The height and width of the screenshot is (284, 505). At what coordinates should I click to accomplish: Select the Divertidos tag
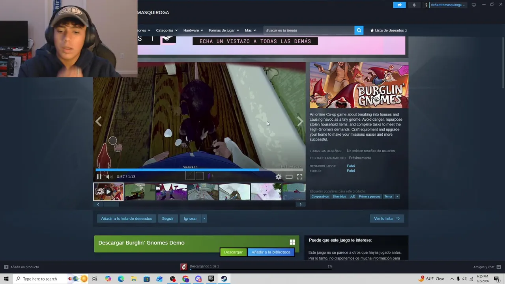339,196
